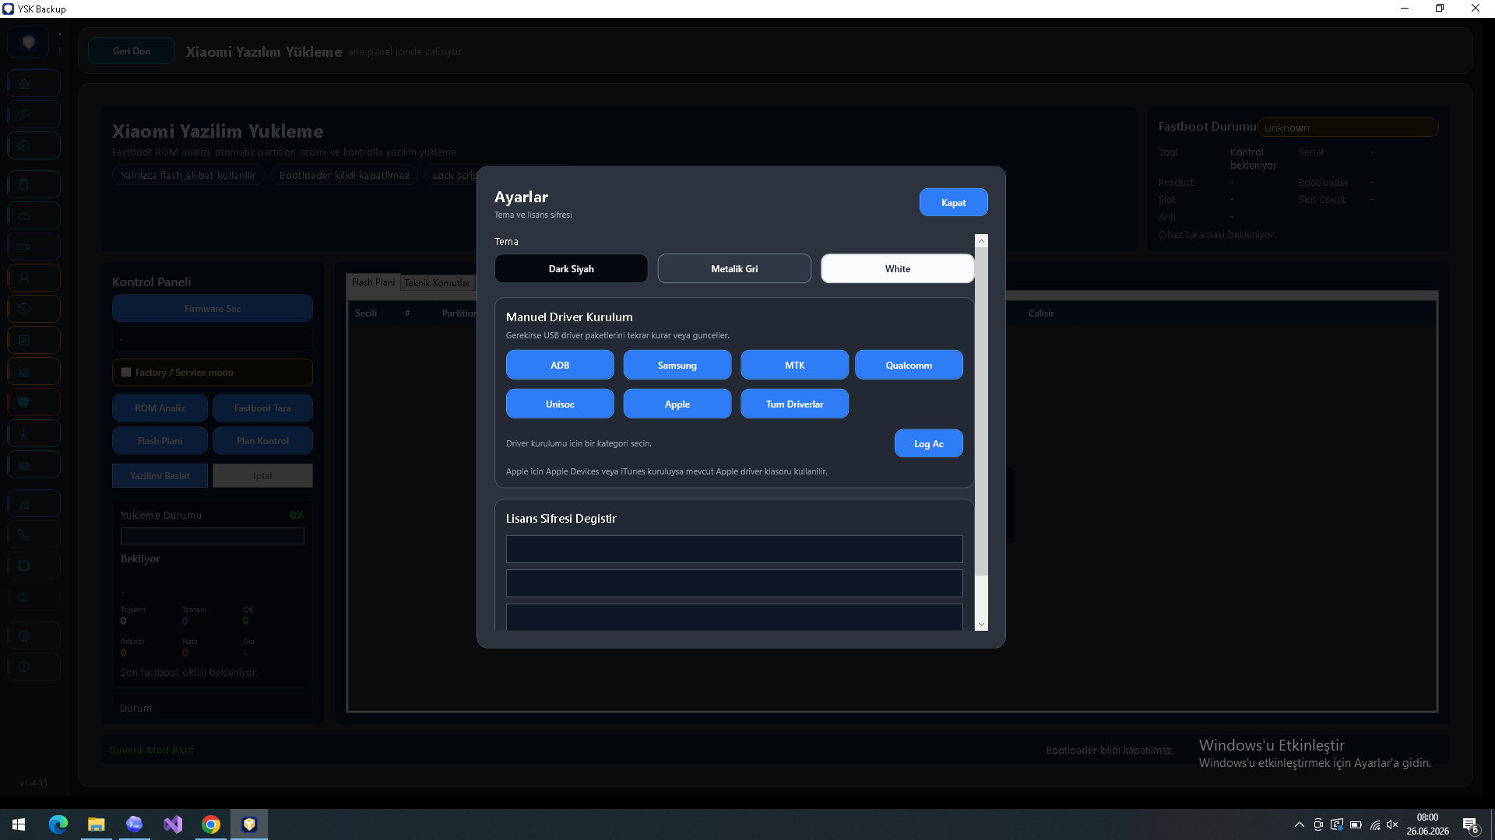This screenshot has width=1495, height=840.
Task: Install the MTK driver
Action: click(x=794, y=365)
